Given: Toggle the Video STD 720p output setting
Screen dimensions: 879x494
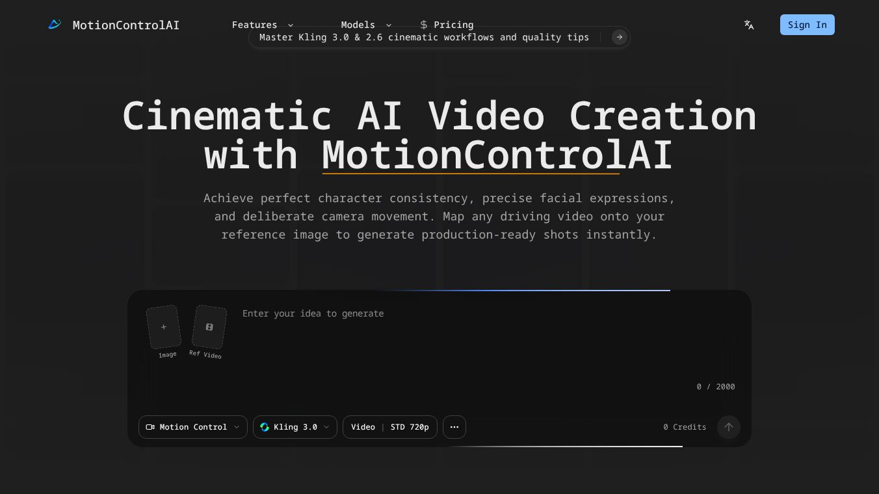Looking at the screenshot, I should coord(390,427).
